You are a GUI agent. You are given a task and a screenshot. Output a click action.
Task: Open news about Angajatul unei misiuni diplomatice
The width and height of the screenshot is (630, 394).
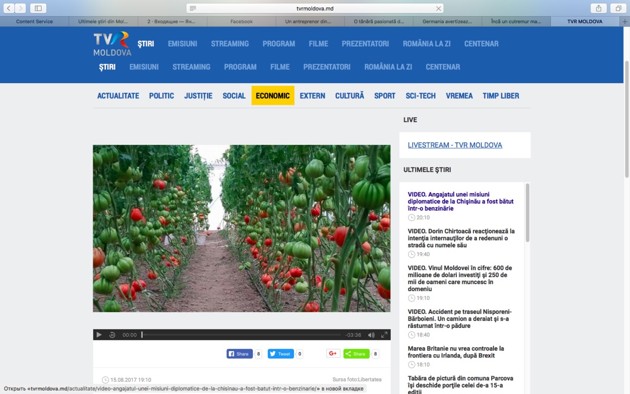click(461, 201)
